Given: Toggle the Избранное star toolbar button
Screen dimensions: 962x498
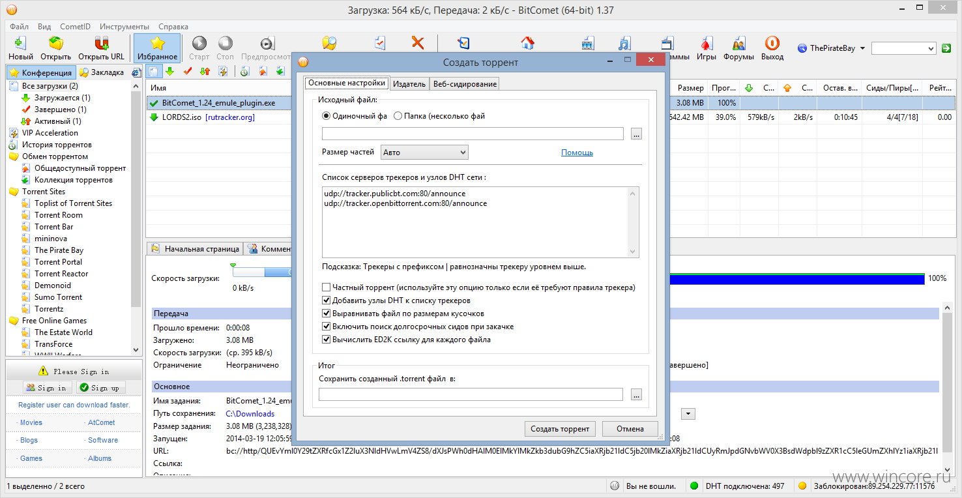Looking at the screenshot, I should 157,48.
